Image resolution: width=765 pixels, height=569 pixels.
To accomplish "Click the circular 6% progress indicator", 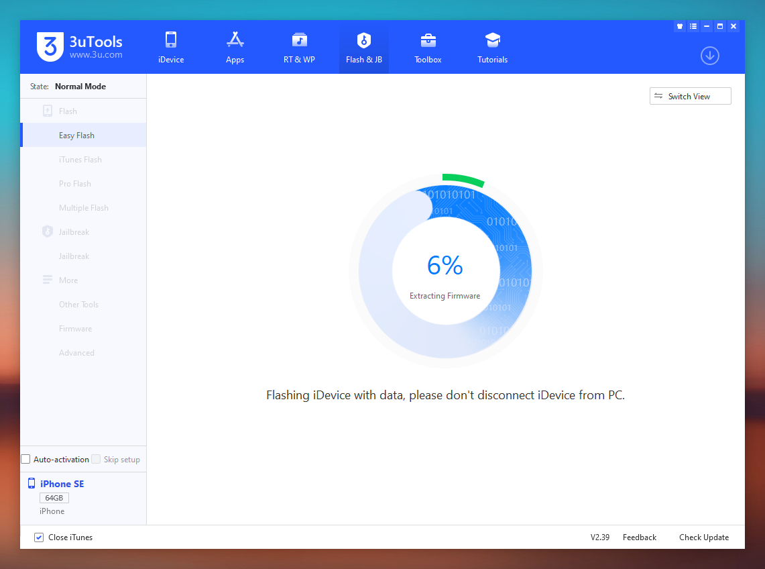I will (445, 270).
